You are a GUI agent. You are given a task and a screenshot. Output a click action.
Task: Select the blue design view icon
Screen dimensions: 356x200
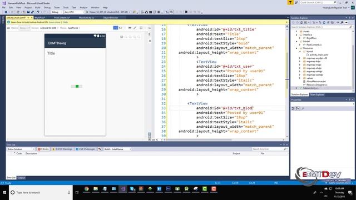tap(115, 28)
